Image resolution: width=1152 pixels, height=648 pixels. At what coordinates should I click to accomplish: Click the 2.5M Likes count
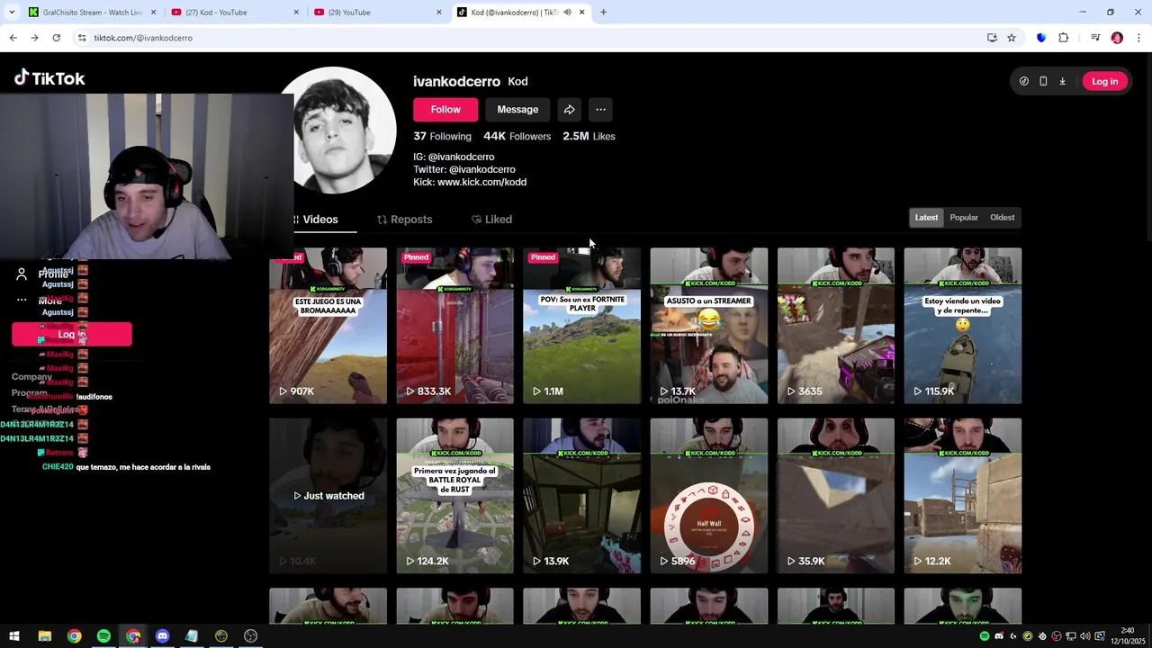click(x=589, y=137)
